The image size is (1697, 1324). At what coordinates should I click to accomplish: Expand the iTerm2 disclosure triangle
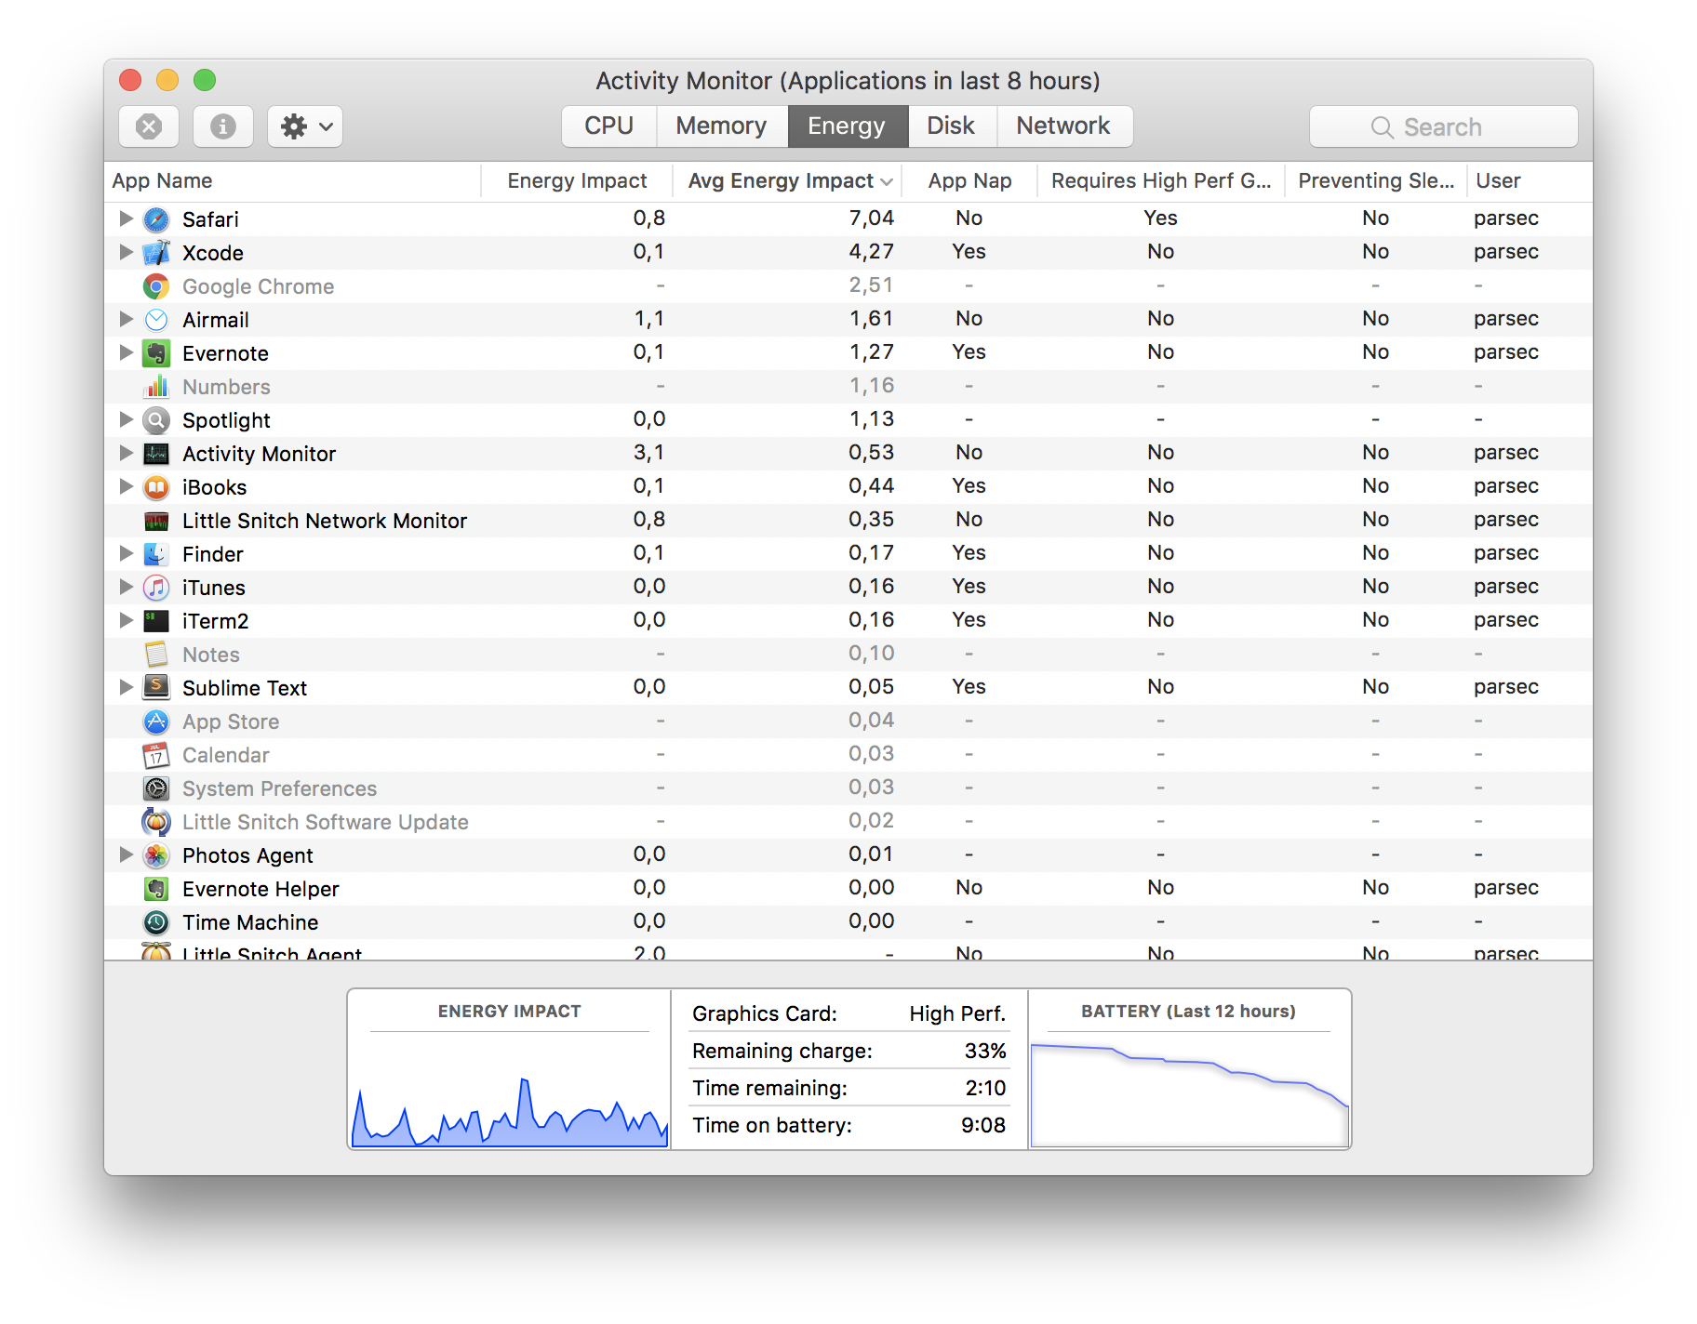point(127,620)
